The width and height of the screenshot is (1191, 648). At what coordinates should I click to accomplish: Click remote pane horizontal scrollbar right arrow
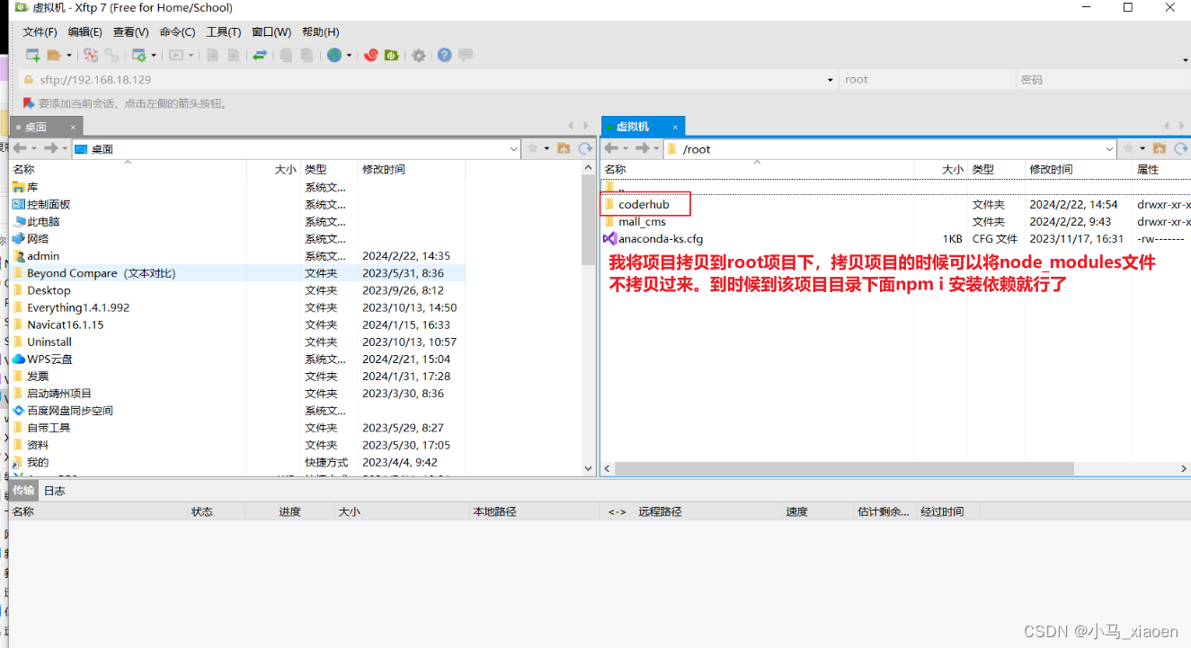point(1184,468)
